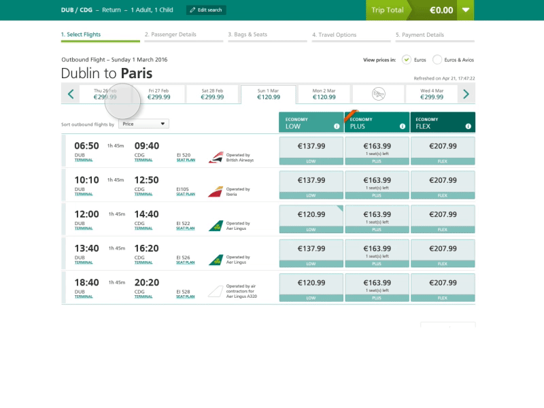Choose €207.99 Flex fare for 06:50 flight

point(443,151)
